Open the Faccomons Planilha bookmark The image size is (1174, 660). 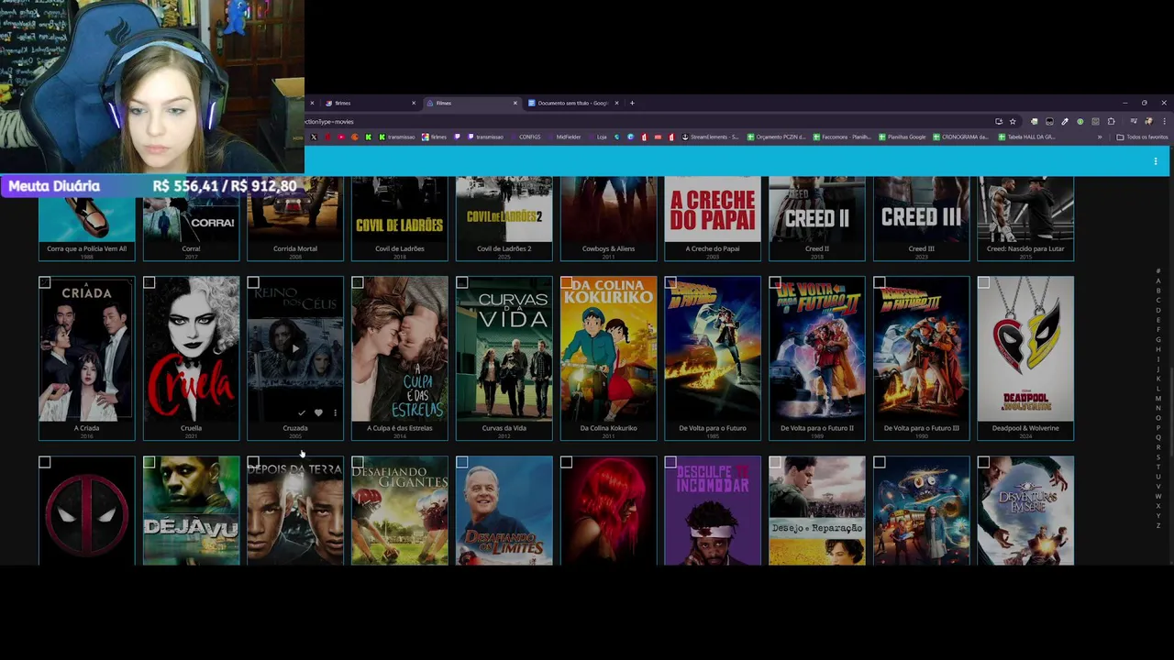tap(842, 137)
